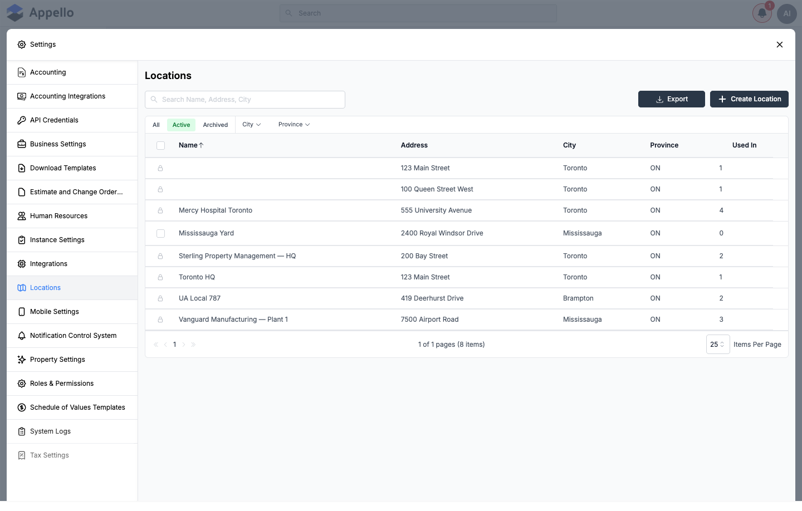This screenshot has height=511, width=802.
Task: Click the Schedule of Values dollar icon
Action: [x=22, y=407]
